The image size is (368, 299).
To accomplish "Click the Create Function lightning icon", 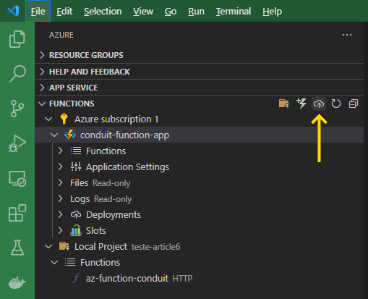I will click(x=301, y=104).
